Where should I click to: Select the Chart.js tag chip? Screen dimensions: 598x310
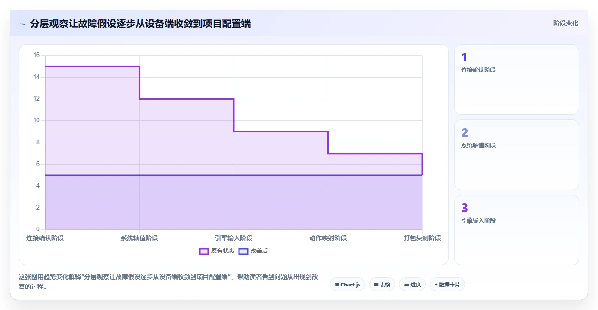coord(347,285)
